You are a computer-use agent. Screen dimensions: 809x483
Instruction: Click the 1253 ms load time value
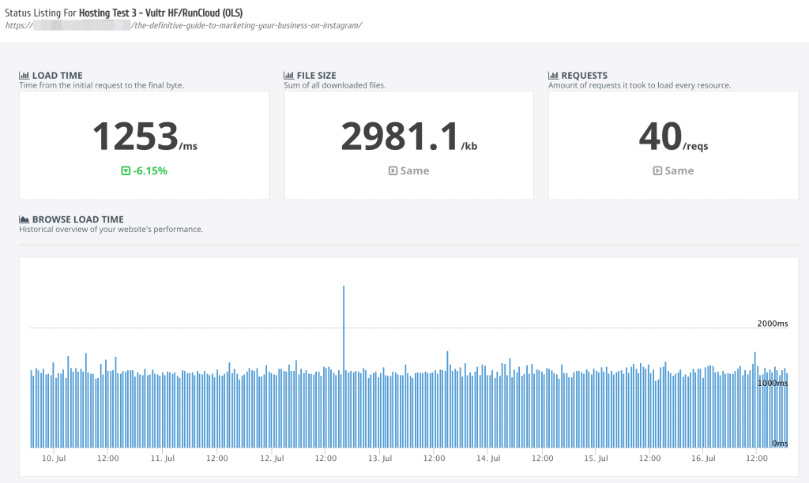pyautogui.click(x=135, y=137)
